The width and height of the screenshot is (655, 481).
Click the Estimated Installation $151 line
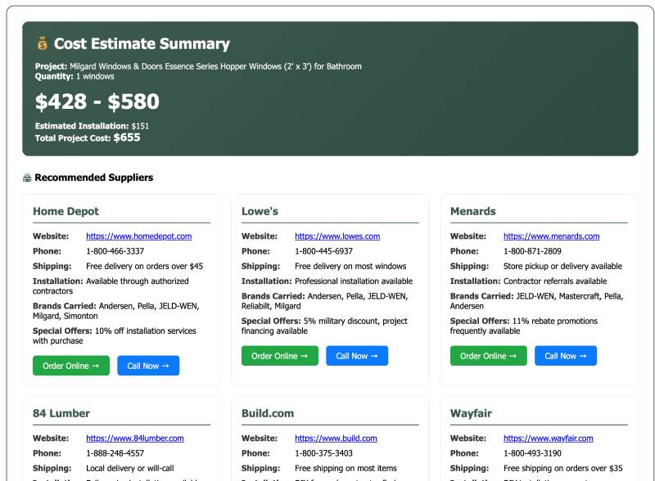tap(92, 126)
